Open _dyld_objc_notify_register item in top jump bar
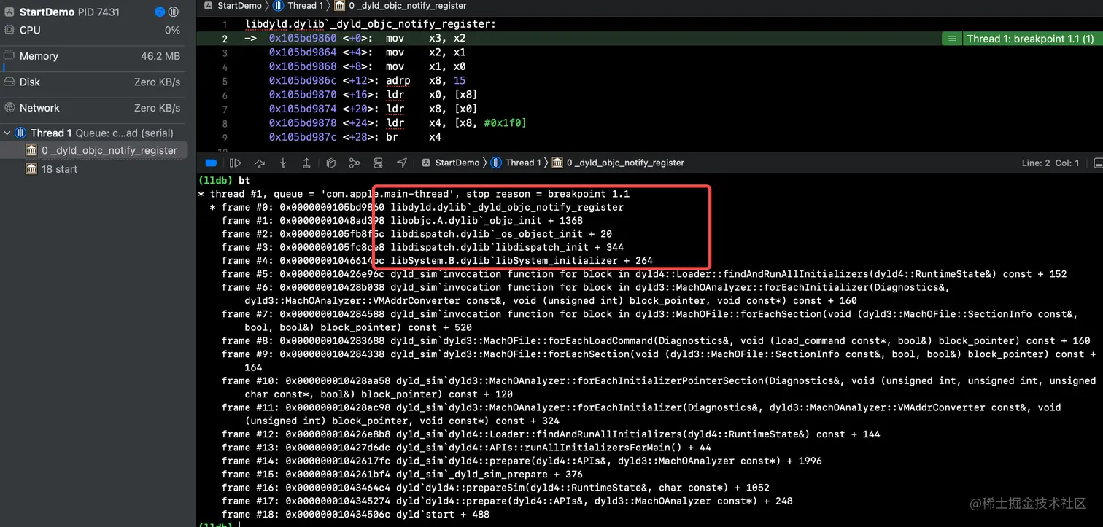This screenshot has width=1103, height=527. pos(400,6)
